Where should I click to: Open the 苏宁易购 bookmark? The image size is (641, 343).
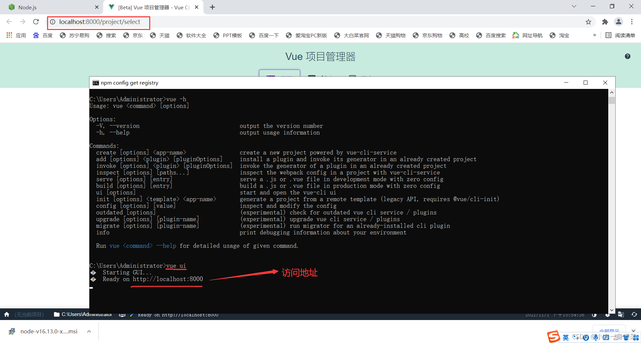click(74, 35)
